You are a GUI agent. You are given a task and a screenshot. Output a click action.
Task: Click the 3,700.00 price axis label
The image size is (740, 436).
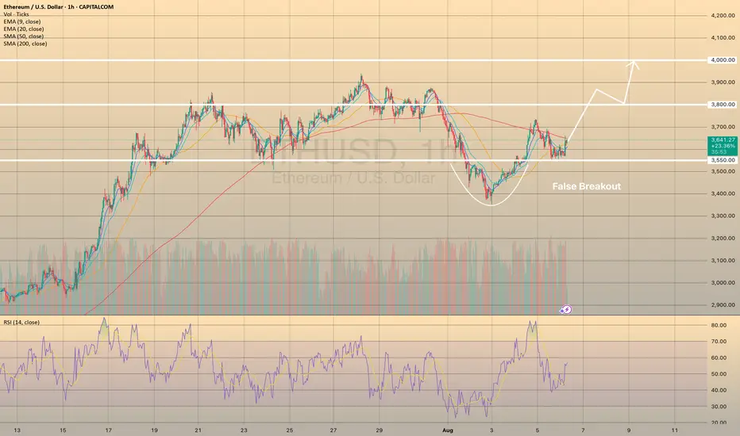(723, 127)
